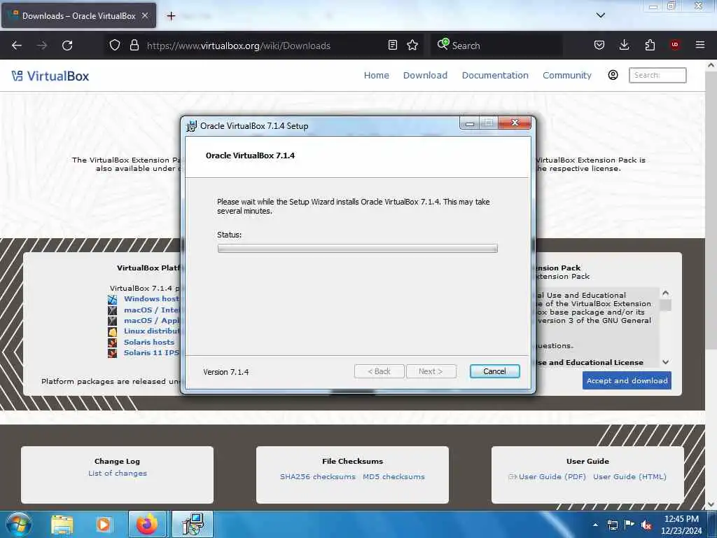This screenshot has width=717, height=538.
Task: Click the VirtualBox logo in site header
Action: 50,76
